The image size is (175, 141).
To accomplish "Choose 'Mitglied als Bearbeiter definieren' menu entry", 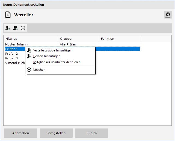I will coord(57,62).
